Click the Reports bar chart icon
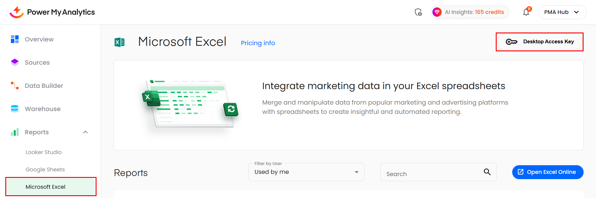 pyautogui.click(x=15, y=132)
